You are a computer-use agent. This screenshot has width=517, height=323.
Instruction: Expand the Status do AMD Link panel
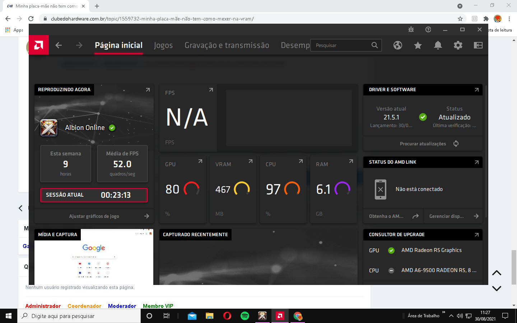[x=477, y=162]
